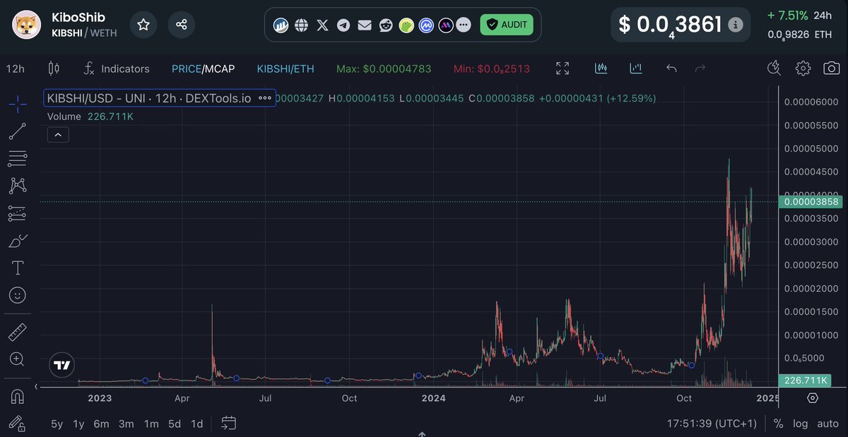This screenshot has height=437, width=848.
Task: Set range to 1d
Action: [197, 424]
